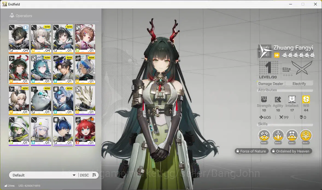
Task: Open the Level 1/20 panel
Action: coord(268,70)
